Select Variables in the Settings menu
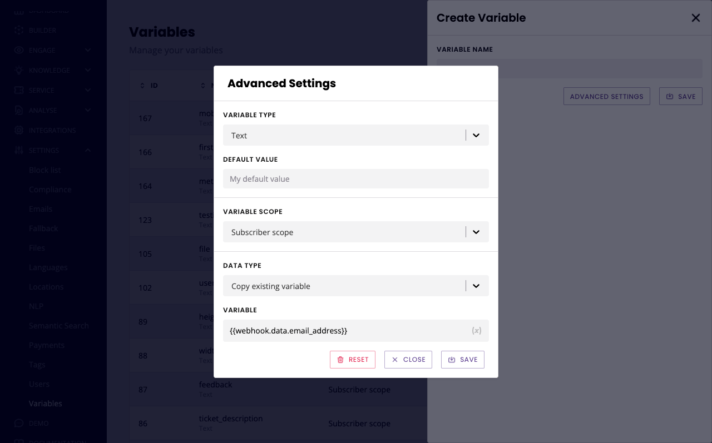This screenshot has height=443, width=712. (45, 403)
